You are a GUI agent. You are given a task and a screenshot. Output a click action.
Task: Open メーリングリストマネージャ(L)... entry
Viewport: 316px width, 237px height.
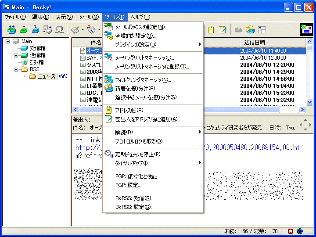[x=153, y=58]
